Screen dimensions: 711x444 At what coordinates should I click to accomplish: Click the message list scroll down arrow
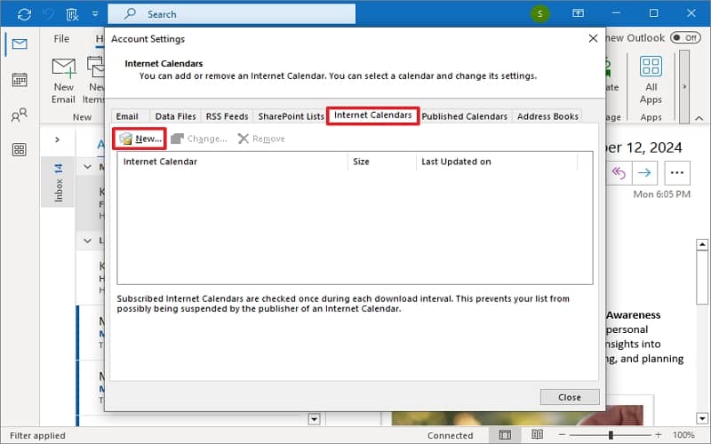coord(315,418)
